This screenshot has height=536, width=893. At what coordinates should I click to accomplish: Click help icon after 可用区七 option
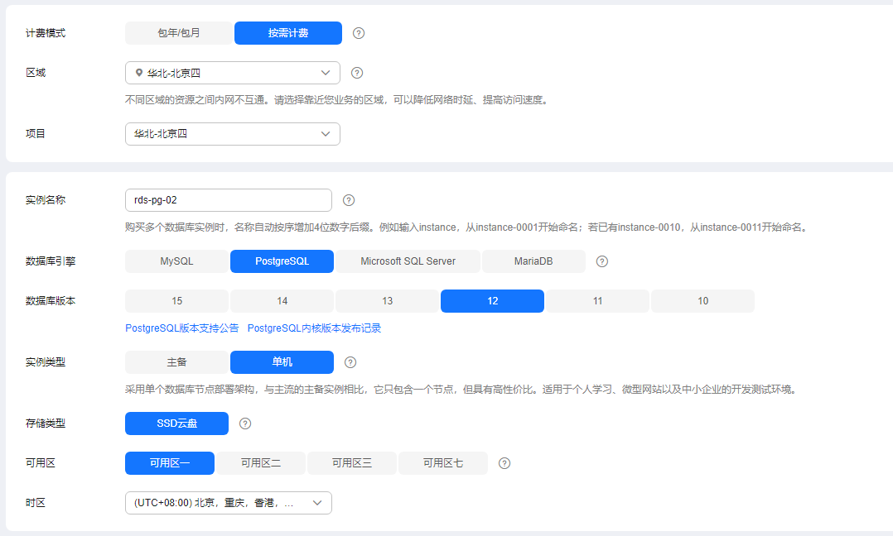(x=504, y=463)
